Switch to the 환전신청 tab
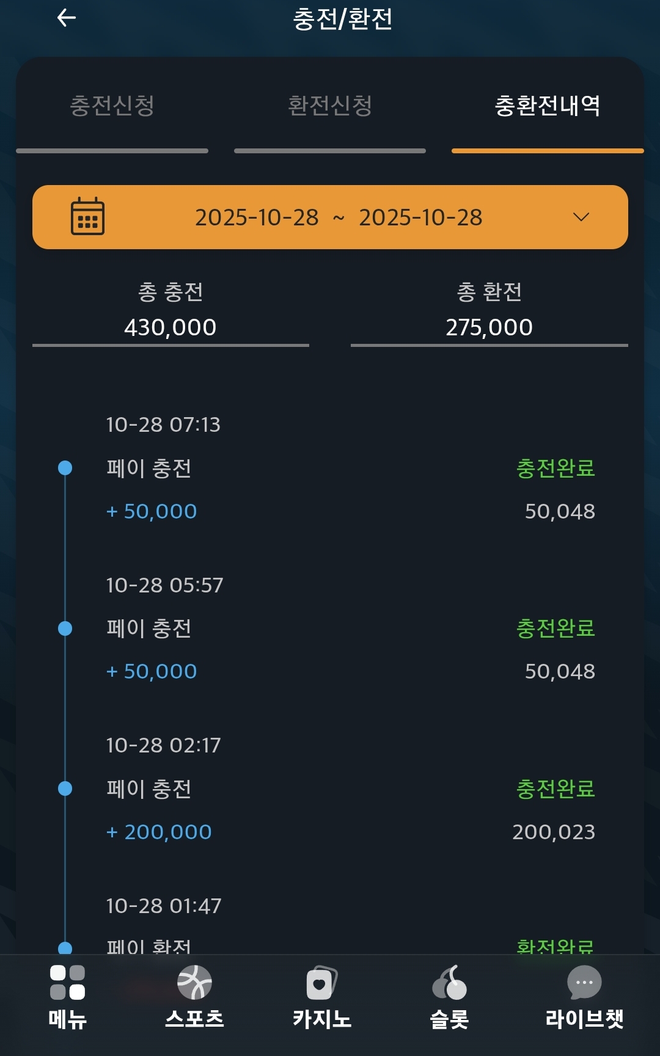Image resolution: width=660 pixels, height=1056 pixels. 330,106
